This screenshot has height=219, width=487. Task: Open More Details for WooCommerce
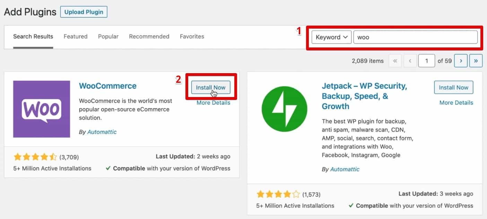(x=213, y=103)
